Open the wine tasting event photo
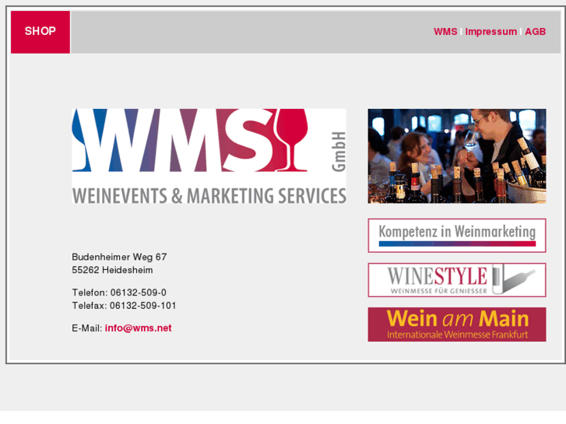Viewport: 566px width, 424px height. pos(457,156)
